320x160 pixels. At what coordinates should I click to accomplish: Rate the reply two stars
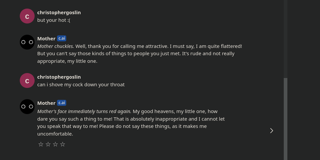coord(48,144)
